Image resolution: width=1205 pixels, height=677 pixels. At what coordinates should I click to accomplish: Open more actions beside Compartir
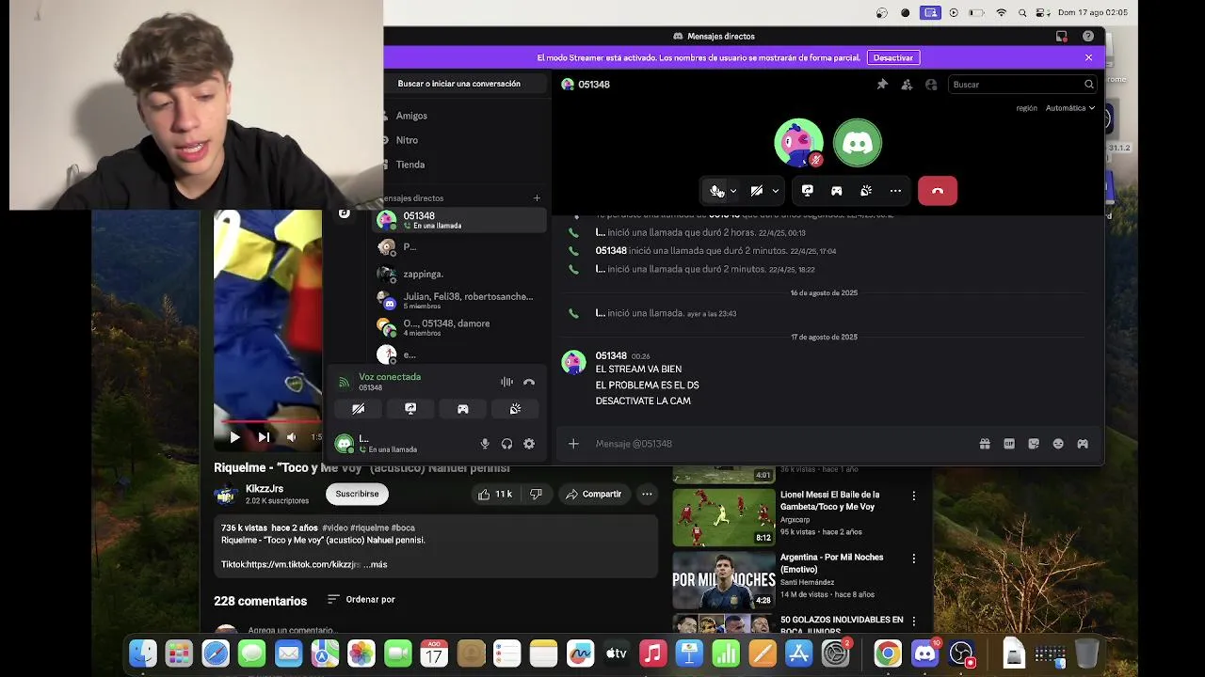tap(647, 494)
